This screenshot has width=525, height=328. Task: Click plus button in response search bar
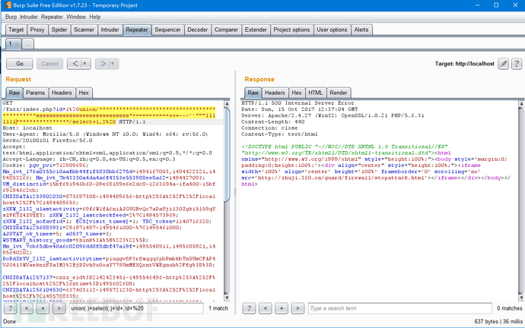[282, 308]
